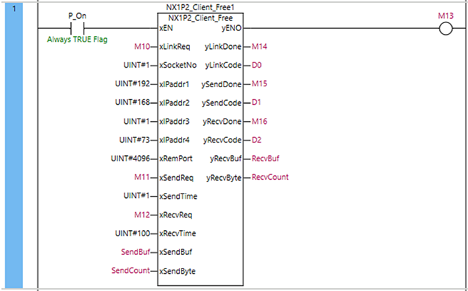Select the P_On contact

pos(78,29)
